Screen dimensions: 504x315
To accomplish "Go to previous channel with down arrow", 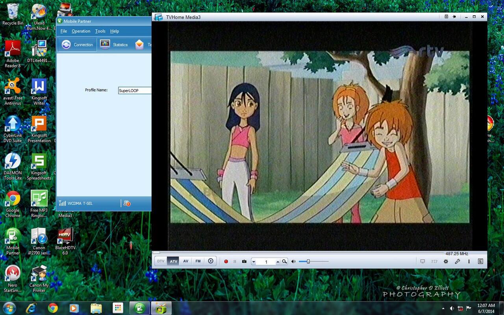I will 254,262.
